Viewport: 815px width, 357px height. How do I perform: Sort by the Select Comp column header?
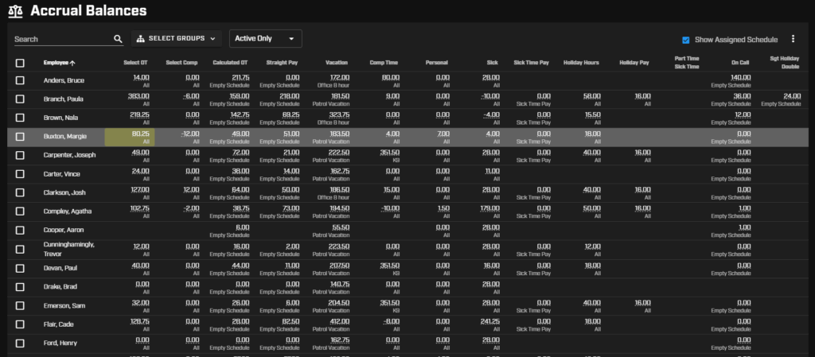pyautogui.click(x=182, y=63)
